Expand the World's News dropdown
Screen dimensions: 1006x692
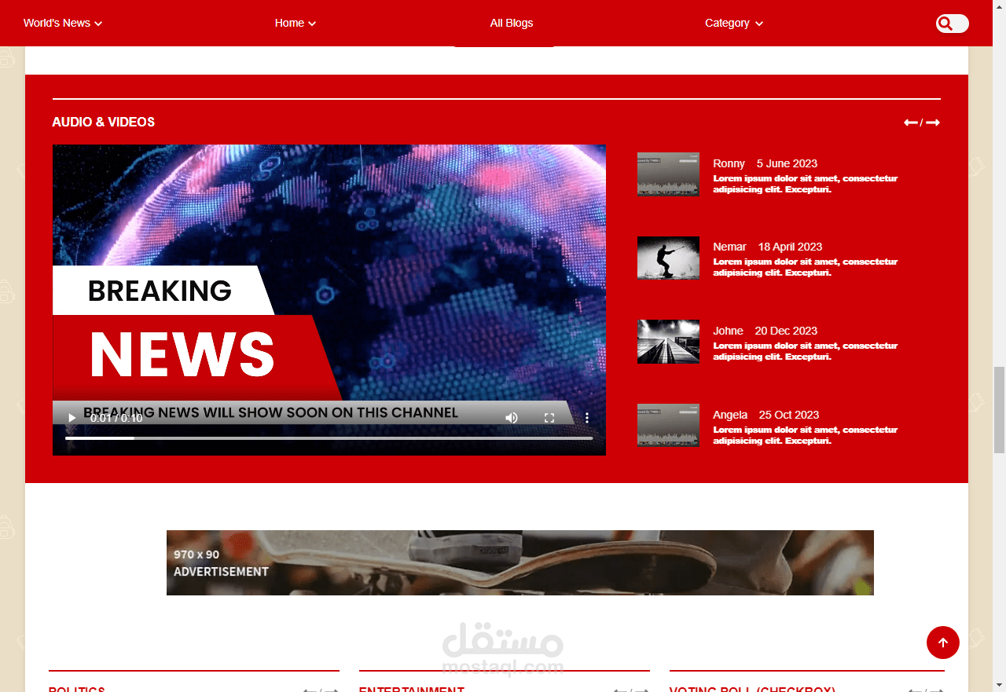click(x=63, y=23)
